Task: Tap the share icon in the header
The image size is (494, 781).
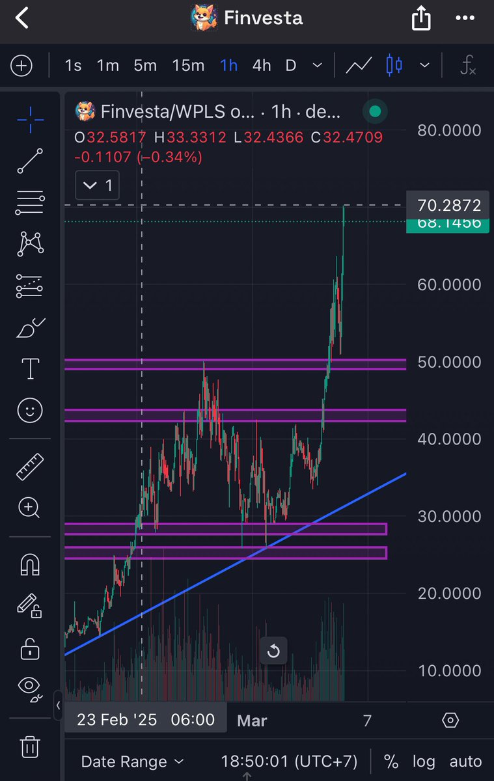Action: click(422, 18)
